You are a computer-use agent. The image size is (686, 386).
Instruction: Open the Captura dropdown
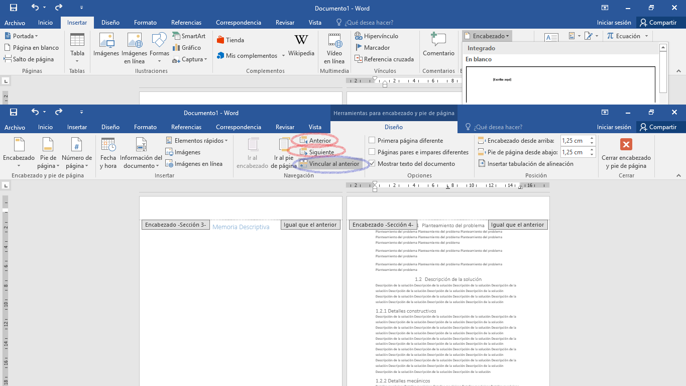pyautogui.click(x=189, y=59)
